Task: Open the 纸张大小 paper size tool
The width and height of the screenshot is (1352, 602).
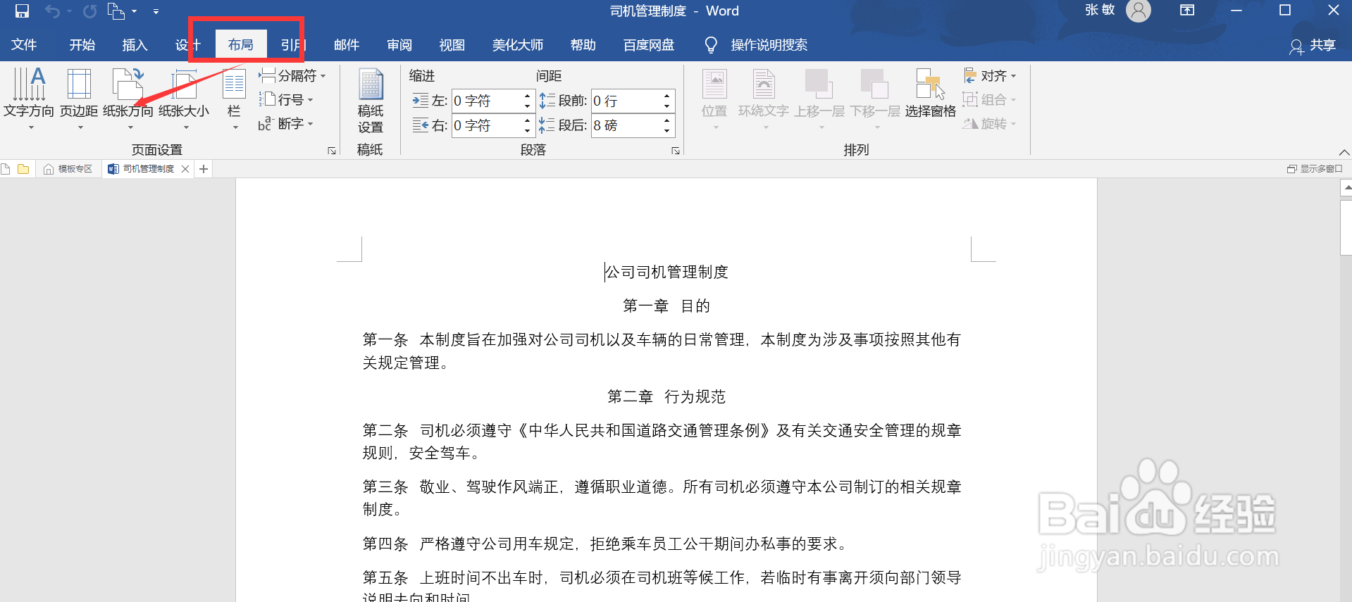Action: pyautogui.click(x=184, y=94)
